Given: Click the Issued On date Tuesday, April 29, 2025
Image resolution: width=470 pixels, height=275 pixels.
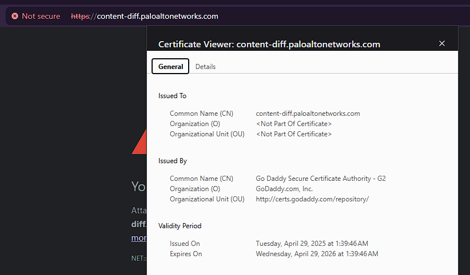Looking at the screenshot, I should (312, 244).
